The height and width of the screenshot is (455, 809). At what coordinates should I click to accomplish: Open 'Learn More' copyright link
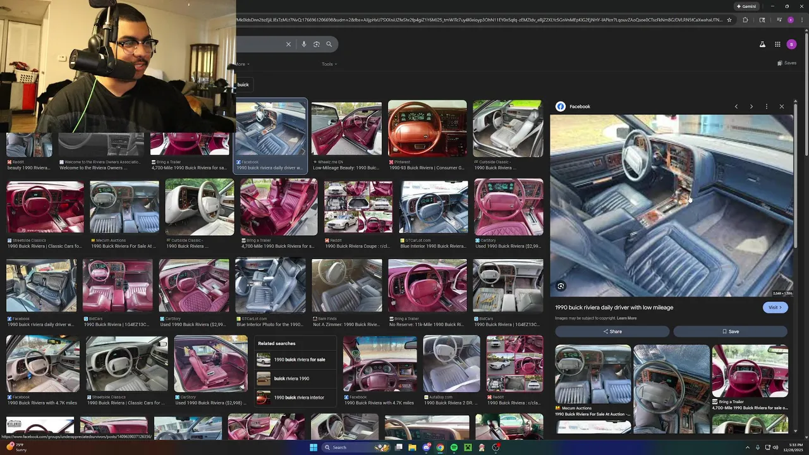point(626,318)
